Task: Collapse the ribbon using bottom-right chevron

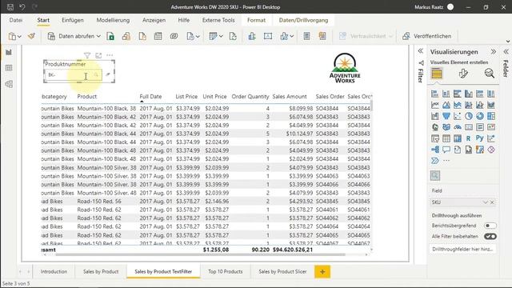Action: click(x=508, y=42)
